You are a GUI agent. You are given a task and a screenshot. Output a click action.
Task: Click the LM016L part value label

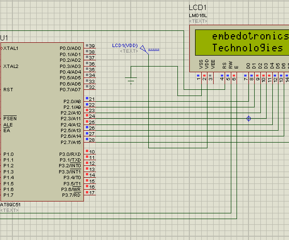pos(198,16)
